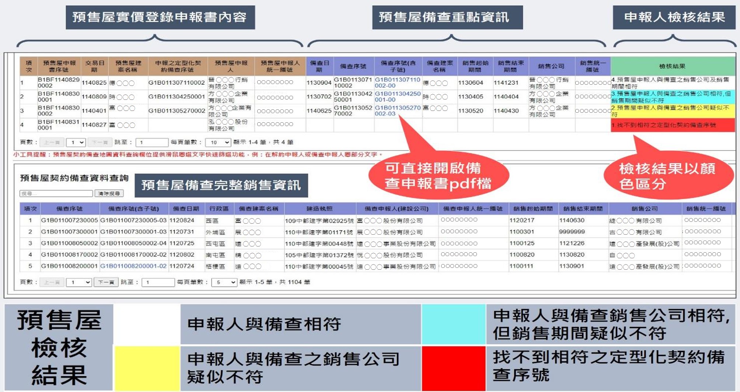
Task: Open rows-per-page dropdown showing 10
Action: coord(218,142)
